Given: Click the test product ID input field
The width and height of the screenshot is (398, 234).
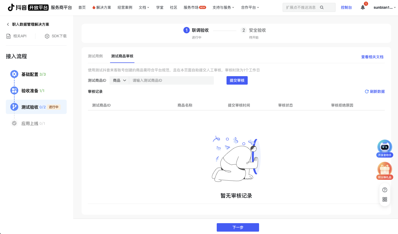Looking at the screenshot, I should (x=171, y=80).
